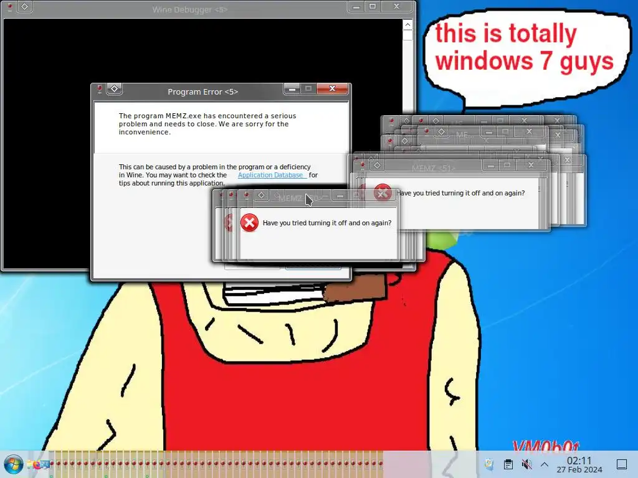Click the diamond button of the front MEMZ dialog
638x478 pixels.
pyautogui.click(x=261, y=195)
